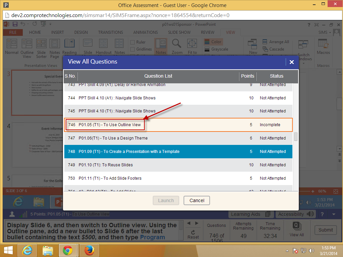Click the Chrome icon in the Windows taskbar

[x=68, y=250]
